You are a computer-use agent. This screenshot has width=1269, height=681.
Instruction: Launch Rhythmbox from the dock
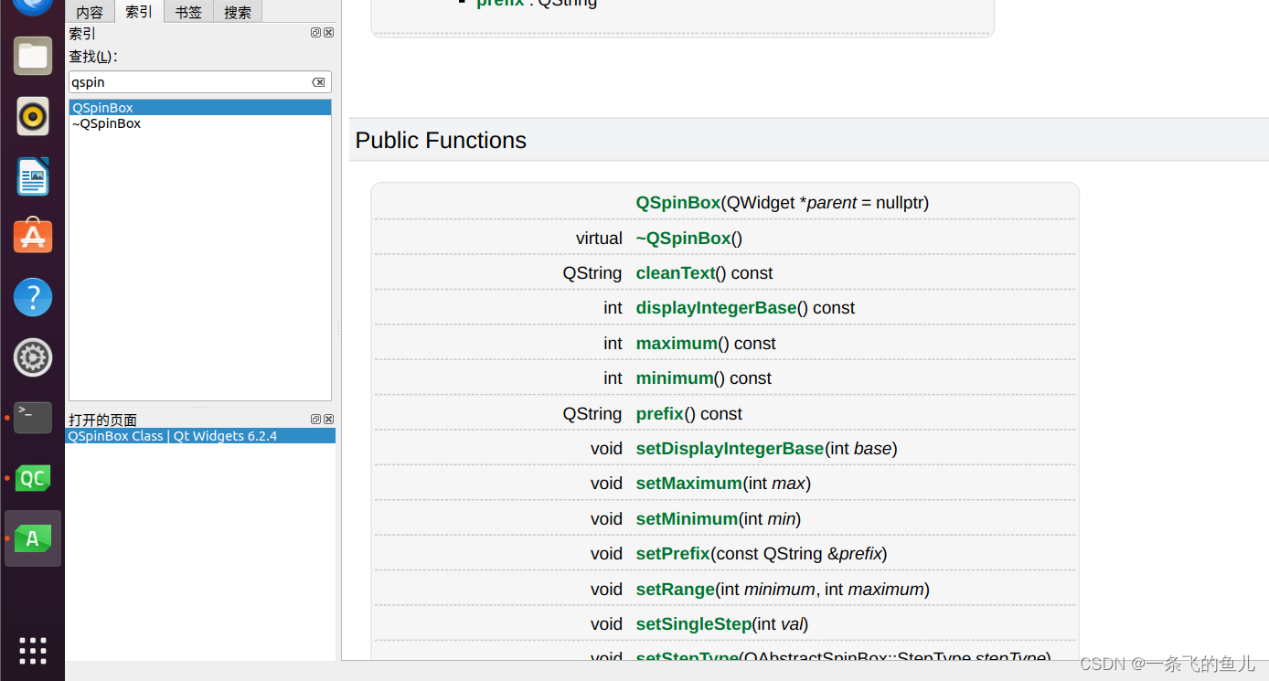coord(33,116)
